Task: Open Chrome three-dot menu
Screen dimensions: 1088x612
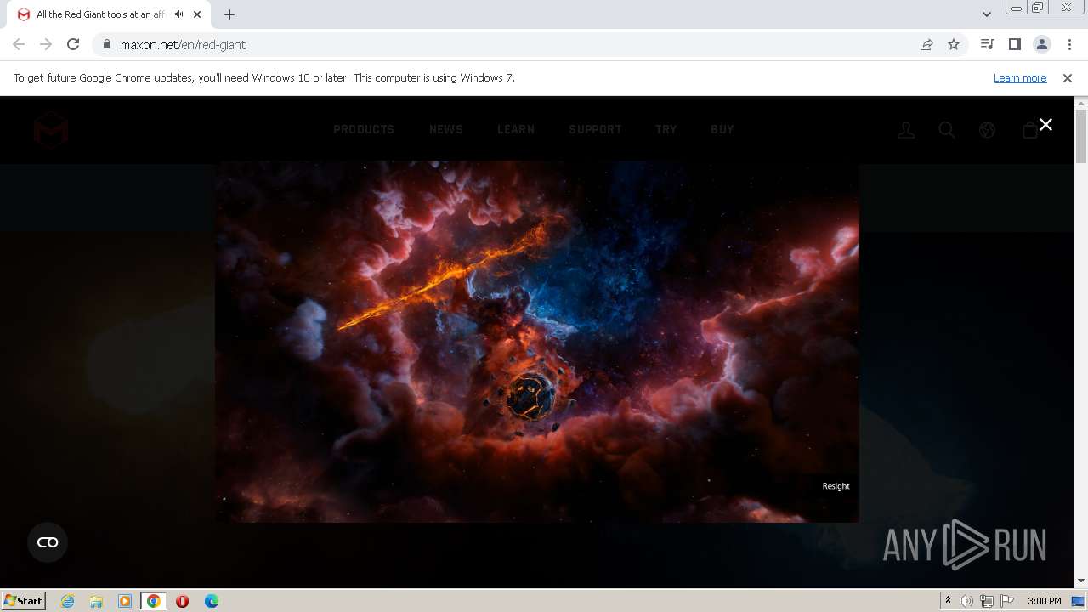Action: pos(1069,44)
